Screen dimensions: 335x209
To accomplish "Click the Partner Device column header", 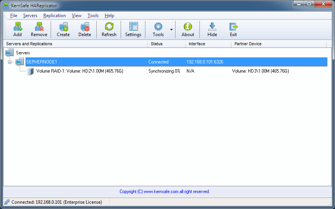I will coord(279,44).
